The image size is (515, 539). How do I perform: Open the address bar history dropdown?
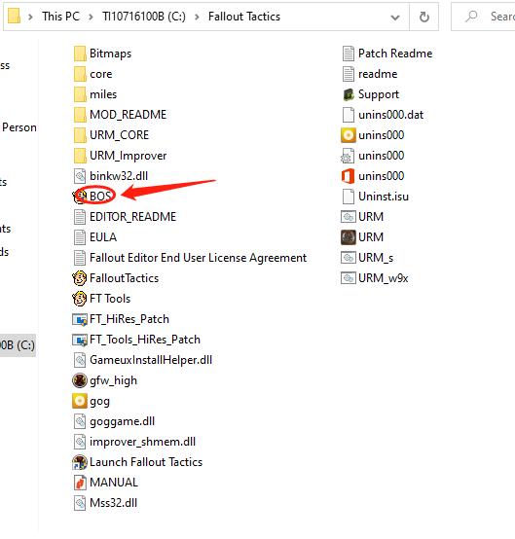(x=395, y=18)
